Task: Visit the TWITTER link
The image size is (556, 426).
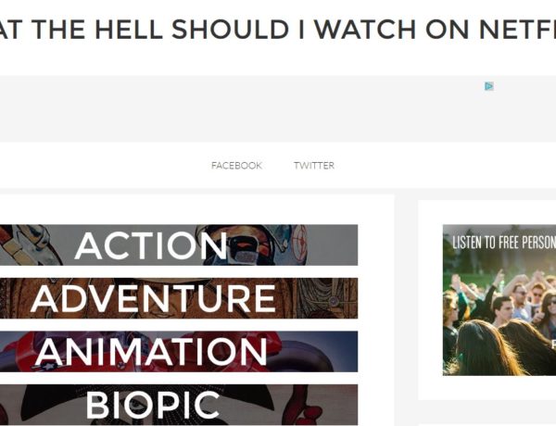Action: [314, 166]
